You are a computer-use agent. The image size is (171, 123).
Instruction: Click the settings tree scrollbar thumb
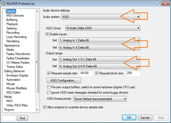pyautogui.click(x=37, y=62)
